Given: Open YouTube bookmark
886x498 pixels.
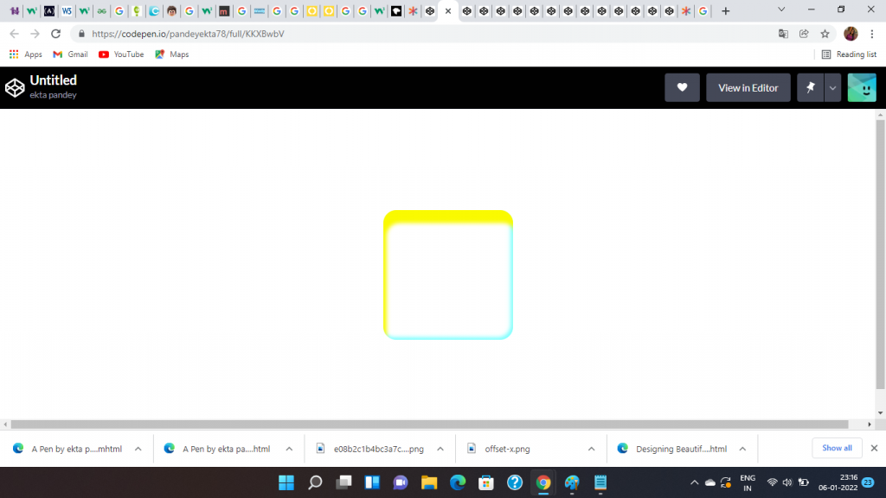Looking at the screenshot, I should coord(121,54).
